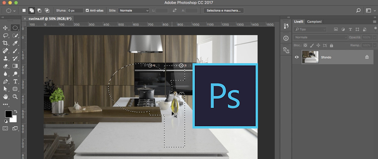This screenshot has height=159, width=378.
Task: Select the Lasso tool
Action: click(5, 36)
